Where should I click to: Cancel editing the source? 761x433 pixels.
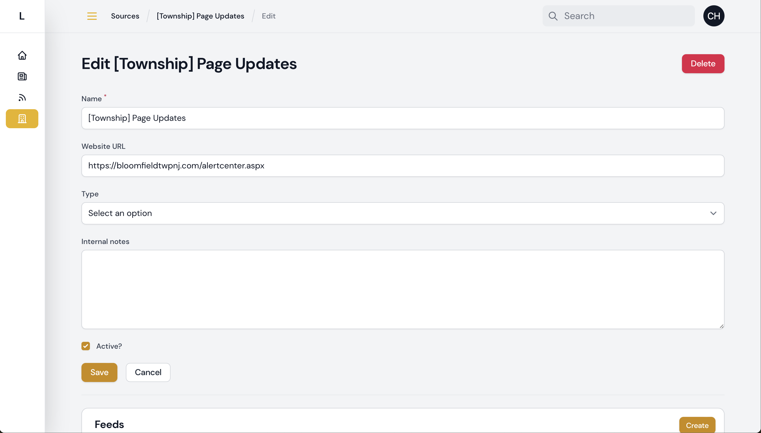148,372
